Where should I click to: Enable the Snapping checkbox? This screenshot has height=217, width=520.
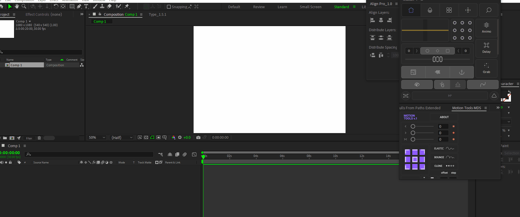point(169,7)
